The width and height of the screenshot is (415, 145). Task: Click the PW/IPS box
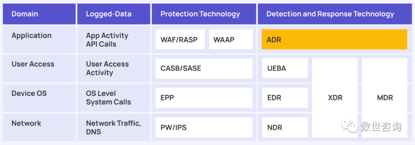pos(204,128)
